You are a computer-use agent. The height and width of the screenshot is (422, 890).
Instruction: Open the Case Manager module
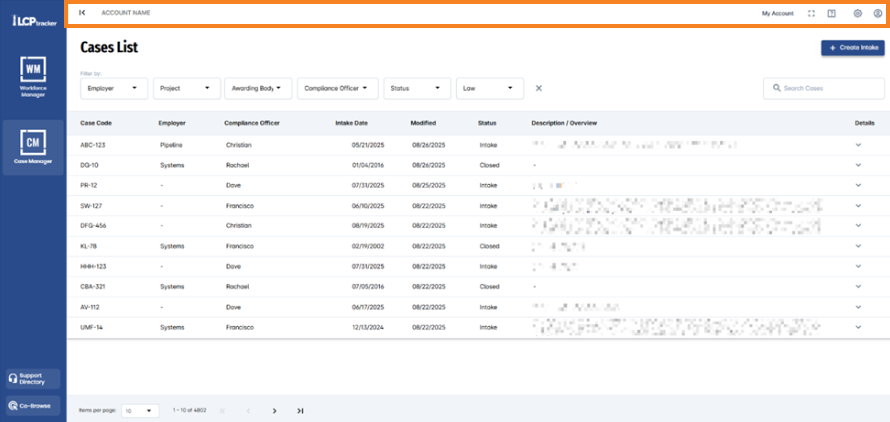[x=33, y=147]
